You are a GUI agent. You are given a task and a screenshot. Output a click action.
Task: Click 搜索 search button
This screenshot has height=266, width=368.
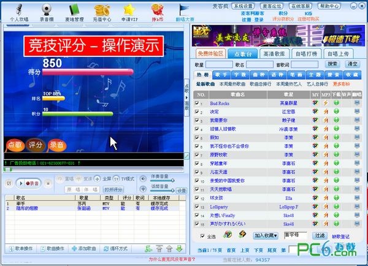tap(332, 64)
